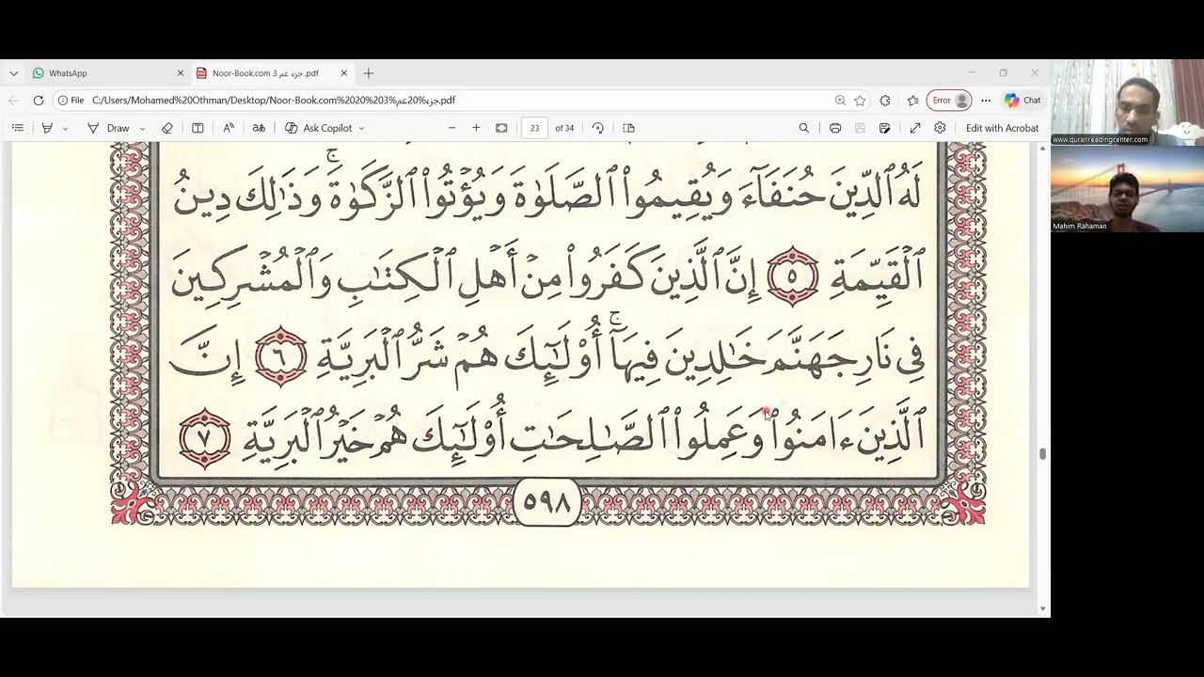Image resolution: width=1204 pixels, height=677 pixels.
Task: Click the zoom magnifier in address bar
Action: click(839, 100)
